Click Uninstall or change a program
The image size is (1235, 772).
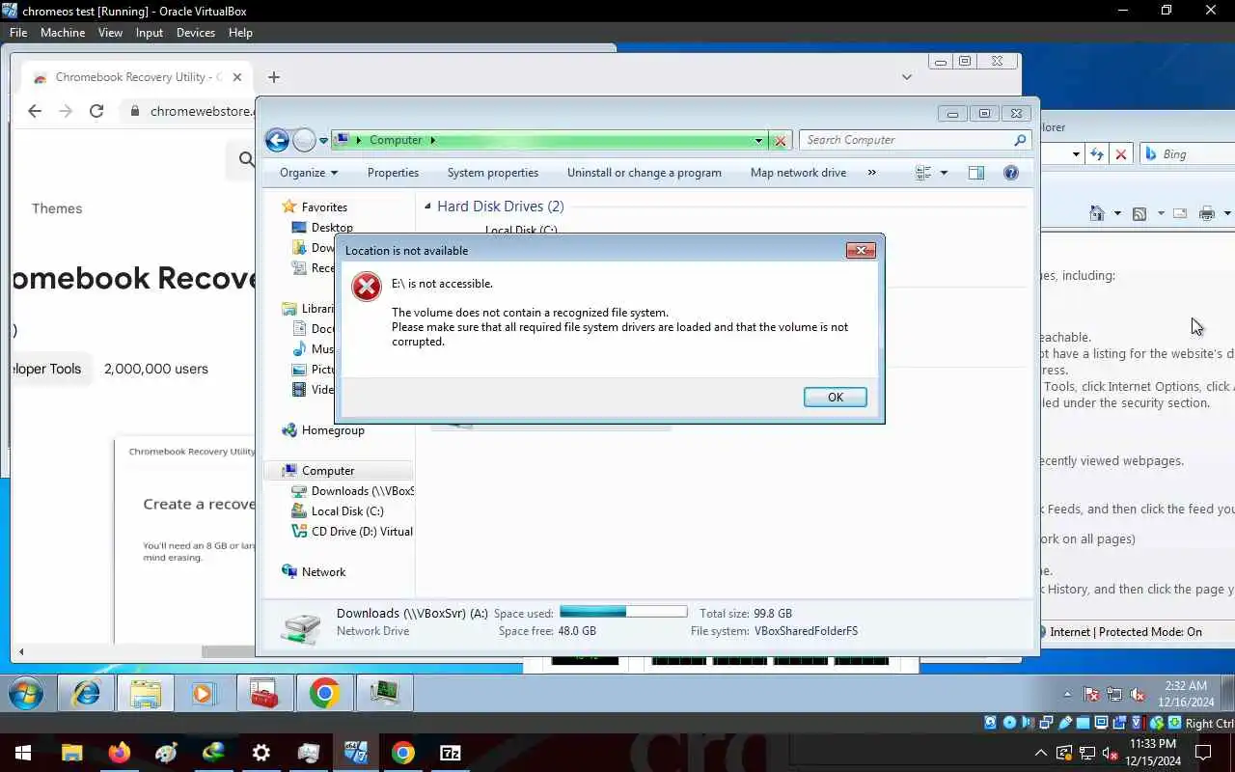tap(645, 173)
